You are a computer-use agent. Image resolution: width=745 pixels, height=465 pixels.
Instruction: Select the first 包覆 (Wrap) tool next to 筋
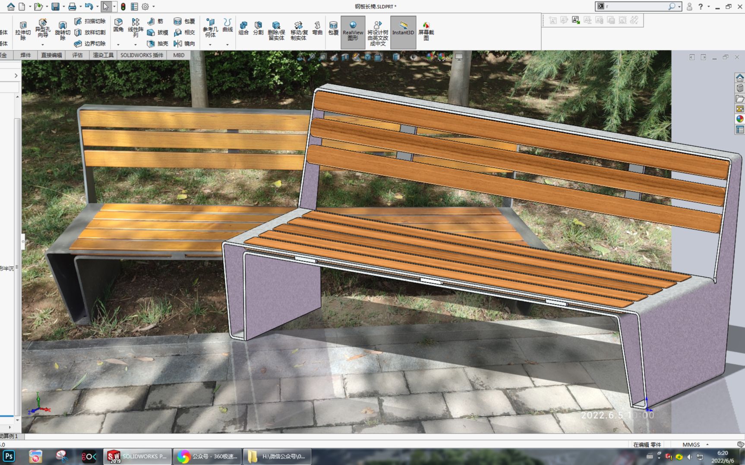tap(184, 21)
